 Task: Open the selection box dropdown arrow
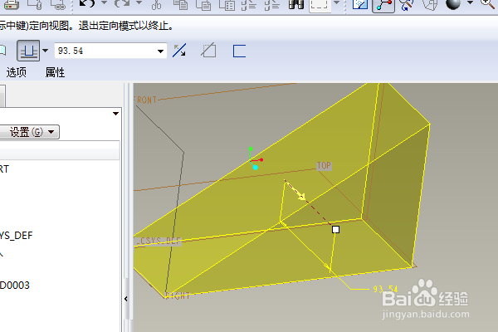337,2
